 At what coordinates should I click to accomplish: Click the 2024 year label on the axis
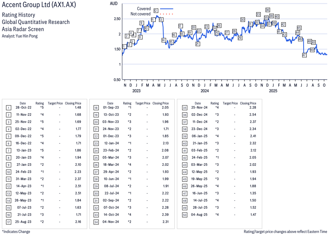coord(204,91)
